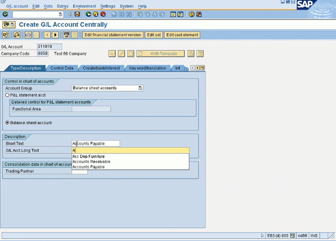Viewport: 336px width, 241px height.
Task: Click the greyed Previous Account arrow icon
Action: (x=47, y=35)
